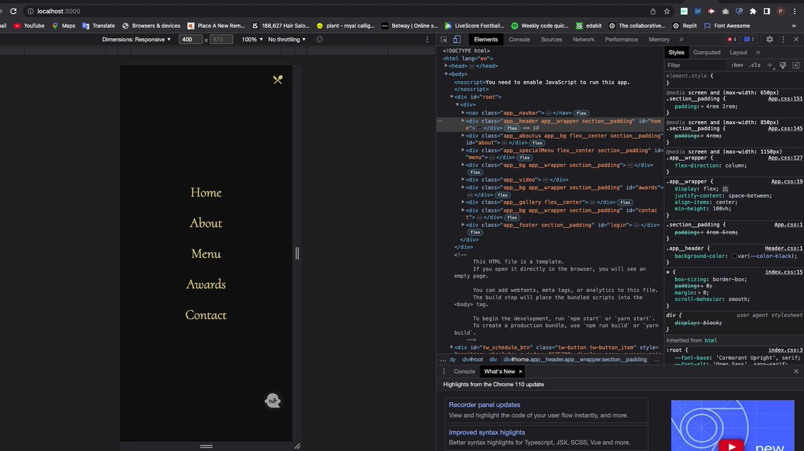804x451 pixels.
Task: Toggle flex badge on app__aboutus node
Action: 537,143
